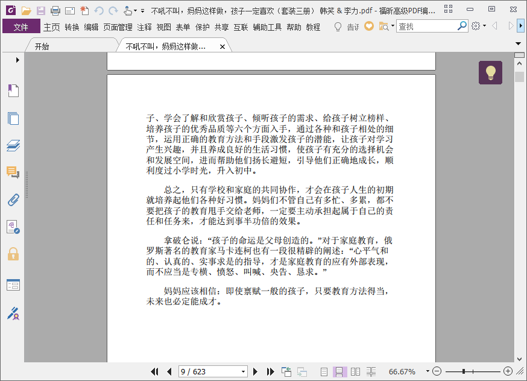Open the quick access toolbar customize dropdown
The image size is (527, 381).
142,11
